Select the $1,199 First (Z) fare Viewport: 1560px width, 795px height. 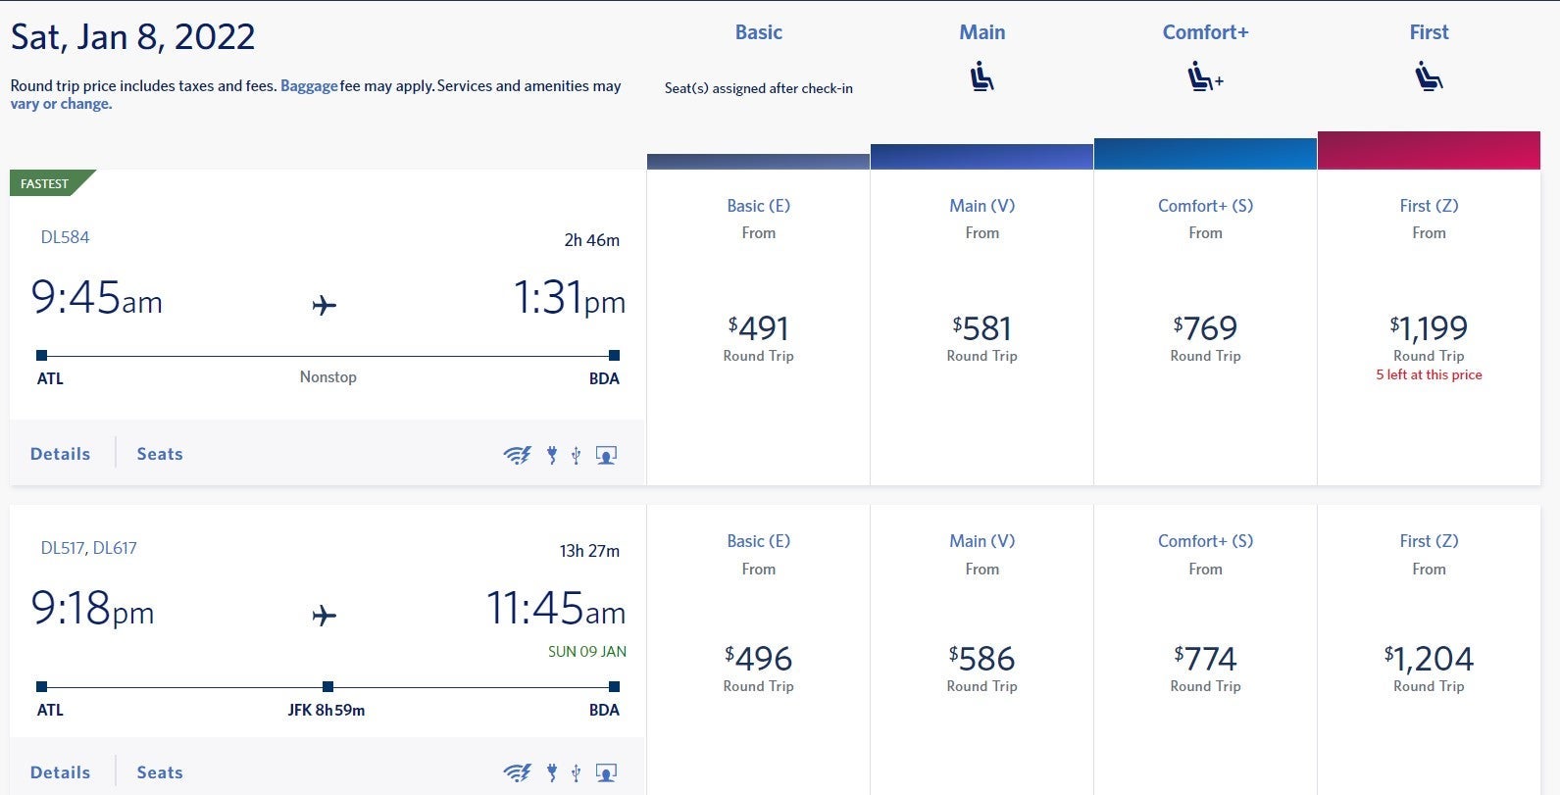(x=1429, y=328)
